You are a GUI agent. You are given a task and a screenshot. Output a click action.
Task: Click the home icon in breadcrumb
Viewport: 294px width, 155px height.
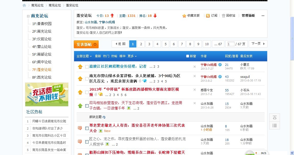point(24,5)
